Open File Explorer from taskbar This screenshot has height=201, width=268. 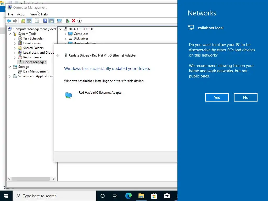141,196
